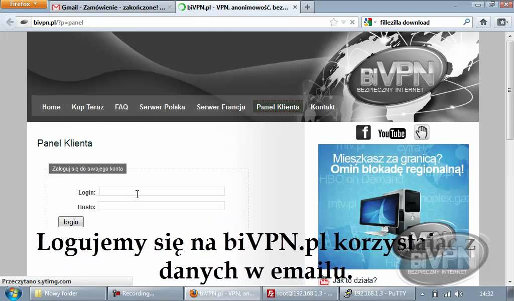Open a new tab with plus button
This screenshot has width=514, height=301.
click(307, 7)
